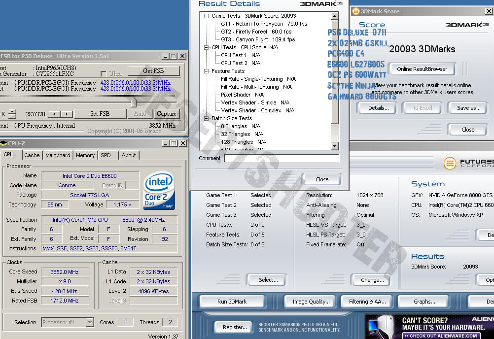494x339 pixels.
Task: Click the Set FSB button
Action: (100, 114)
